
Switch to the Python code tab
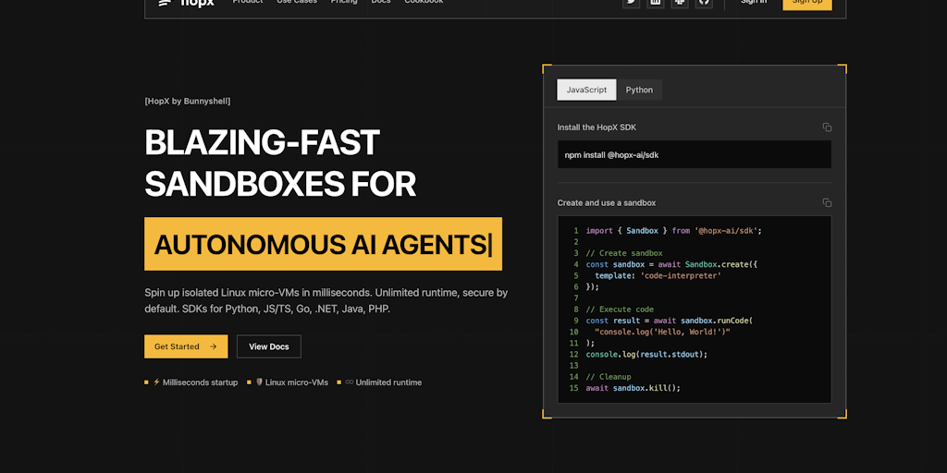(639, 90)
